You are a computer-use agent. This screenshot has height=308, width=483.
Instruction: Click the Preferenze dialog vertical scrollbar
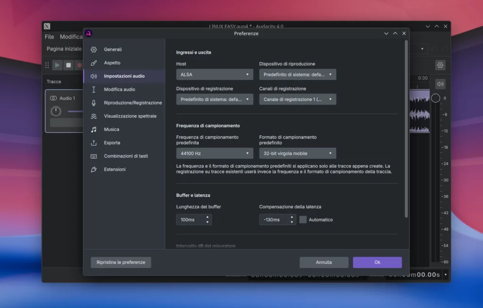pyautogui.click(x=406, y=129)
